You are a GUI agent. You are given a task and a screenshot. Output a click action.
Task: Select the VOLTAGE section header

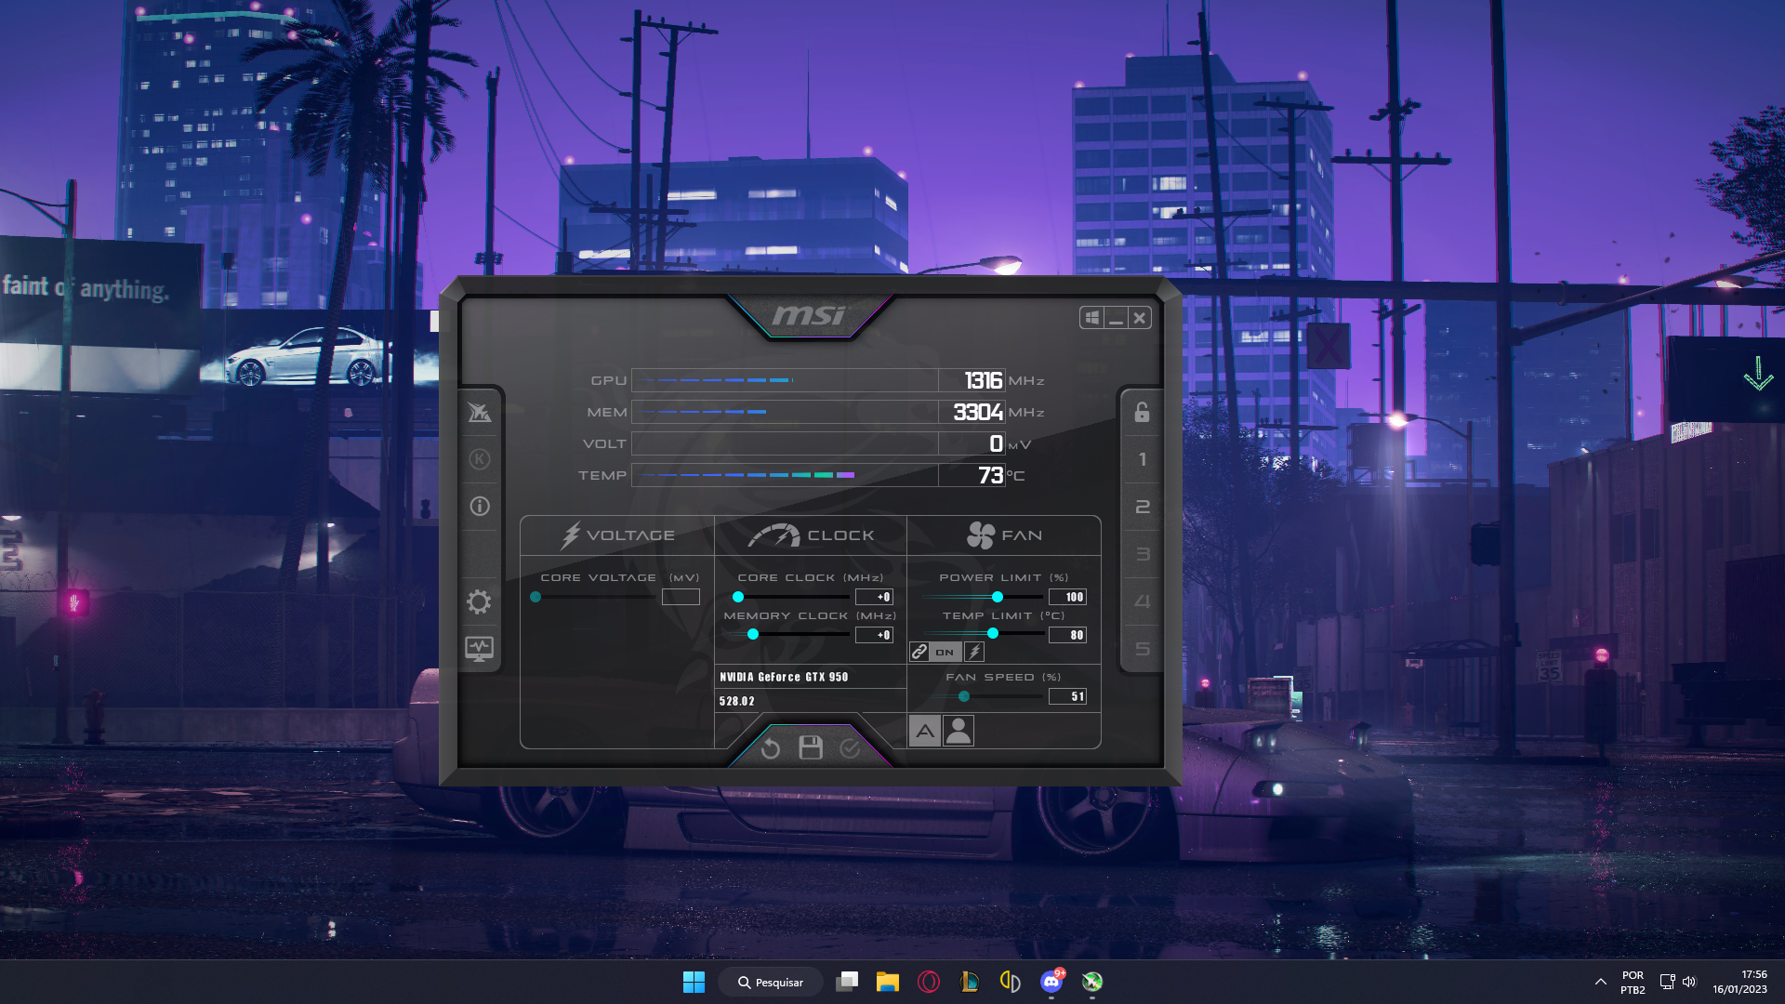[617, 535]
